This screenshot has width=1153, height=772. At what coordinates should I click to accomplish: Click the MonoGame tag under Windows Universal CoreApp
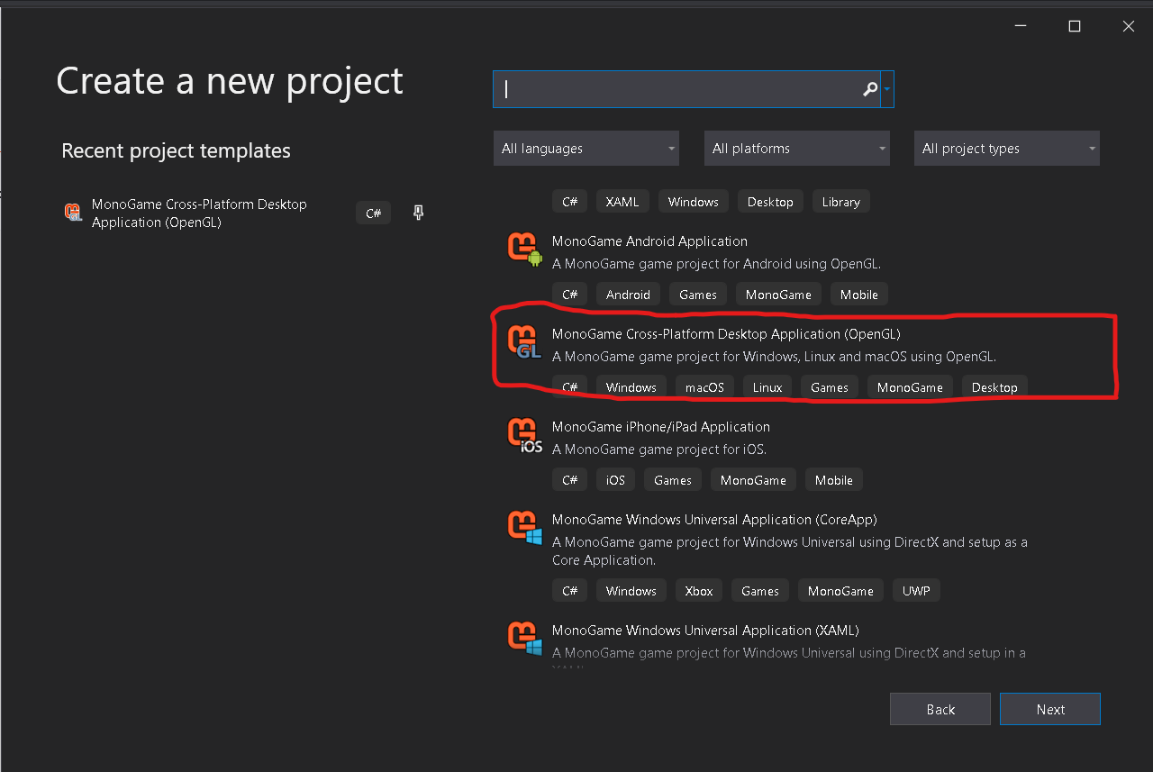pos(840,591)
